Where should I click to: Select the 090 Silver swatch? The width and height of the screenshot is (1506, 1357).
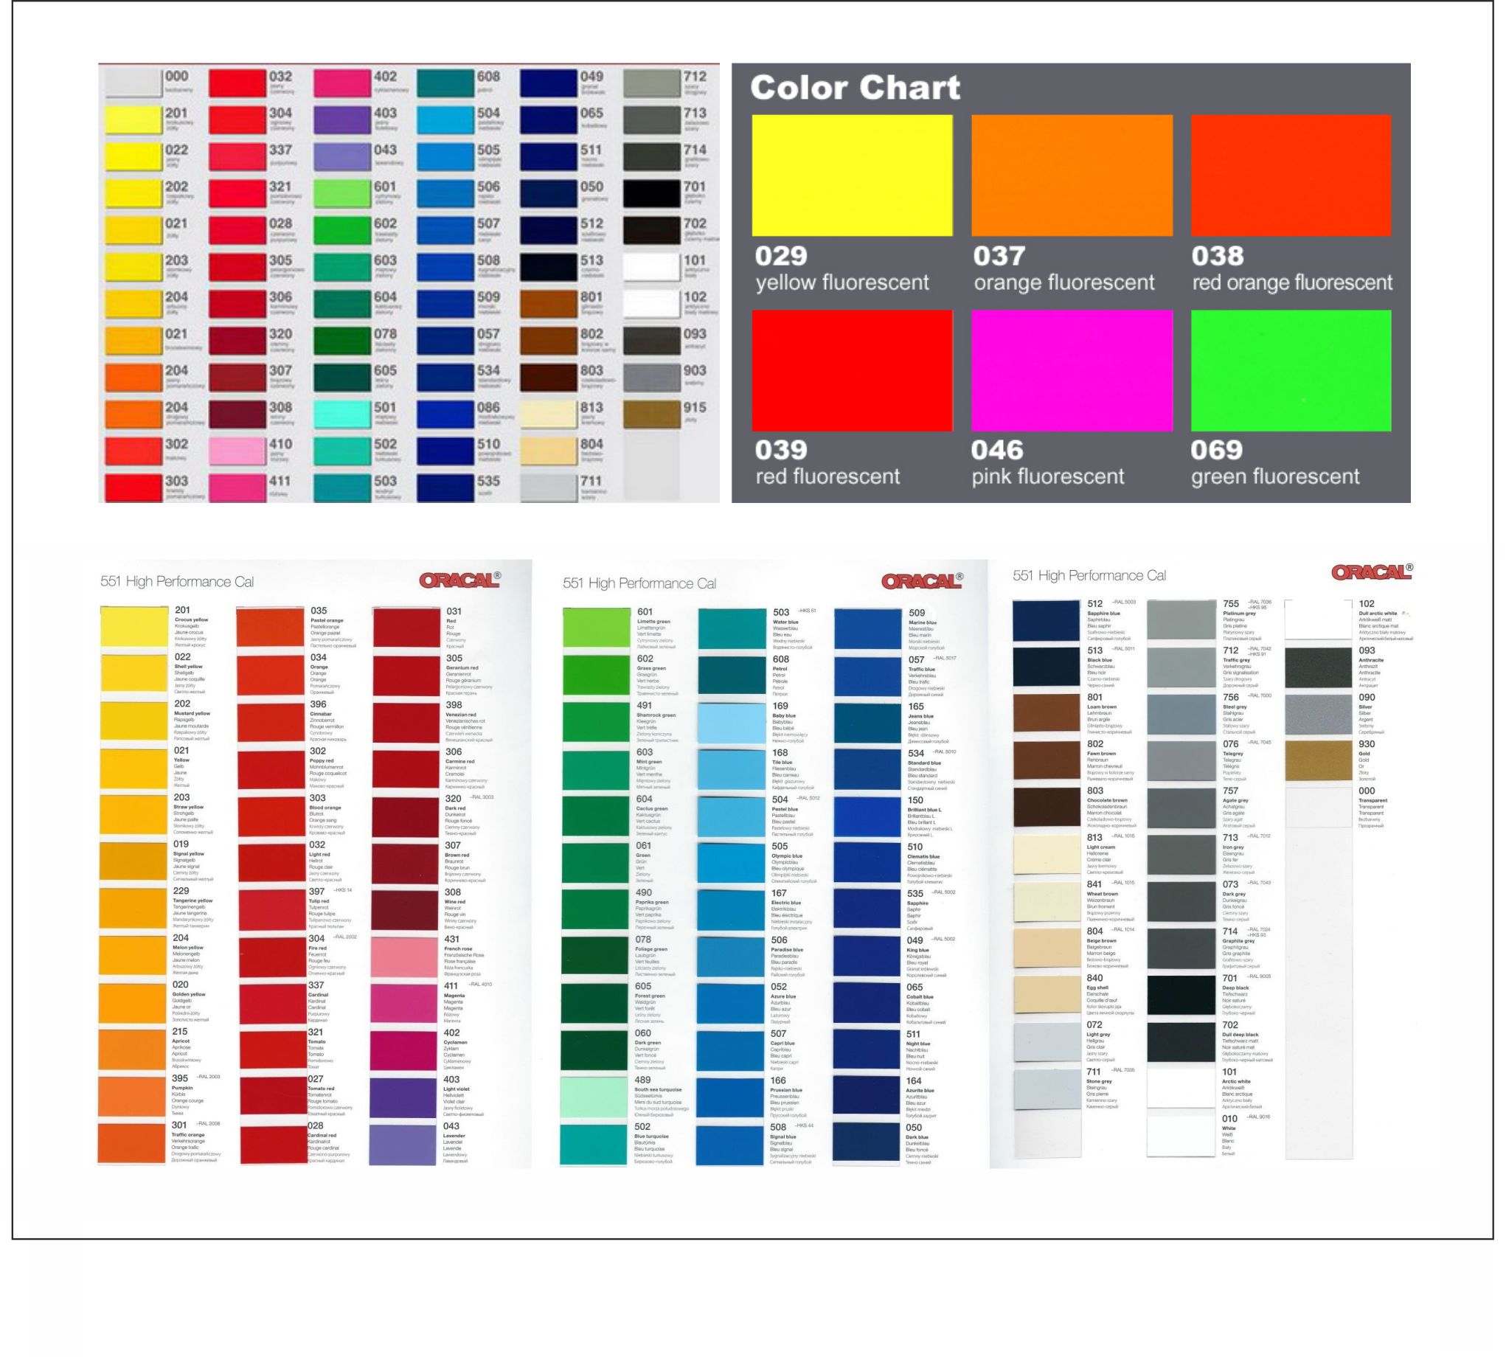coord(1318,715)
